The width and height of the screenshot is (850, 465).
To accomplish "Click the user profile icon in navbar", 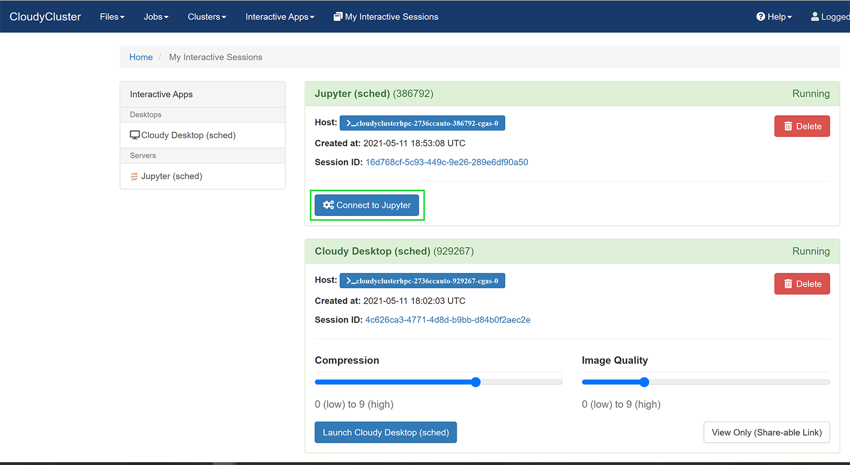I will pyautogui.click(x=815, y=16).
